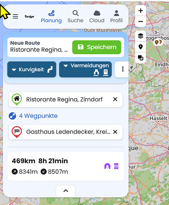Collapse the panel with the up chevron

point(66,191)
